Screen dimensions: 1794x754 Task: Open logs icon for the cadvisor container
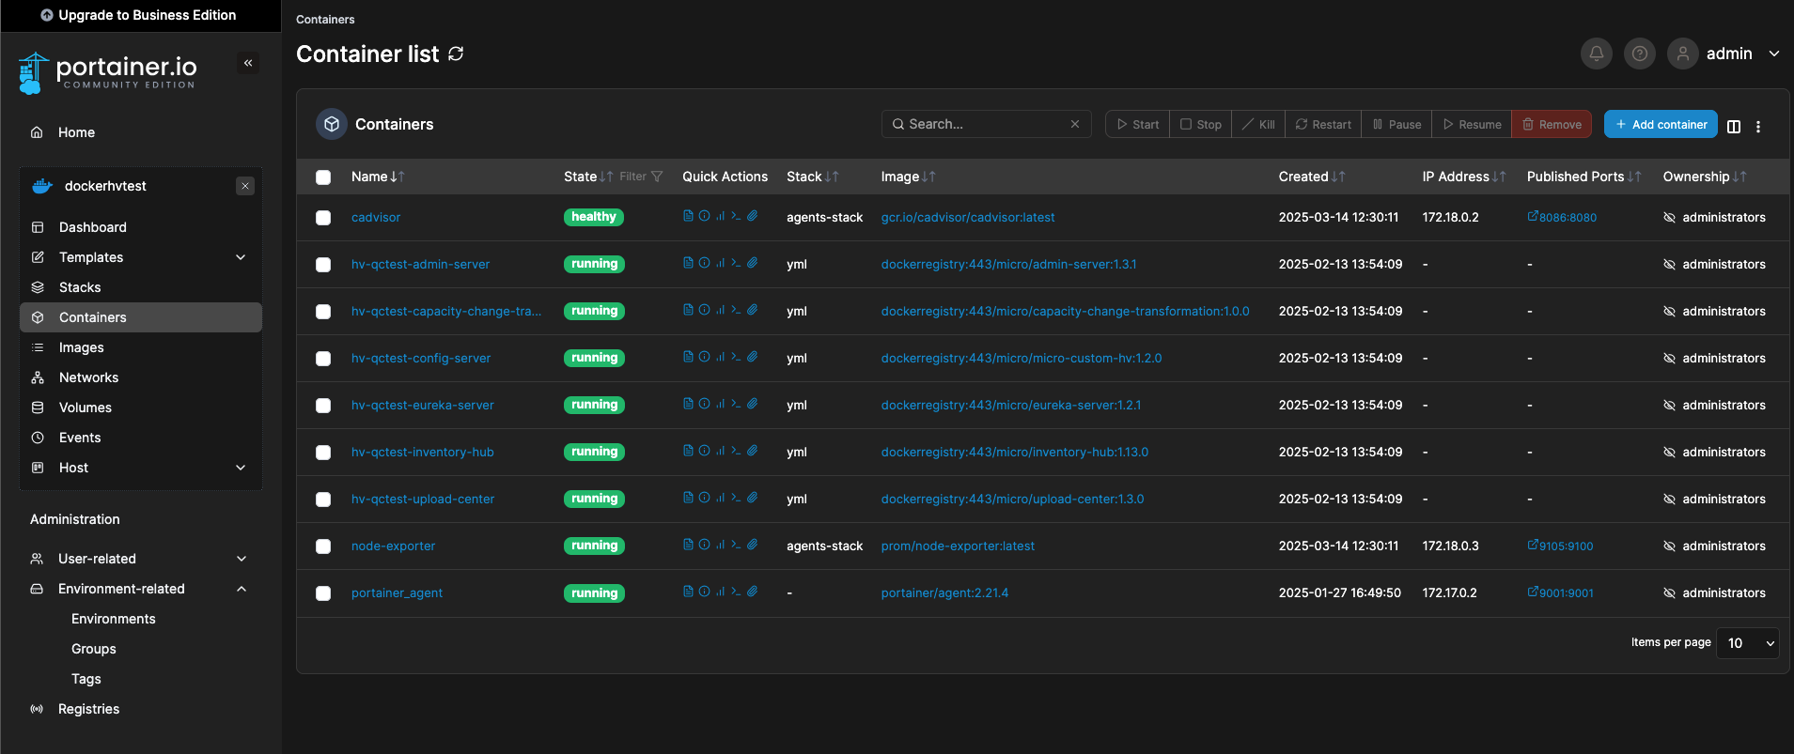(688, 216)
